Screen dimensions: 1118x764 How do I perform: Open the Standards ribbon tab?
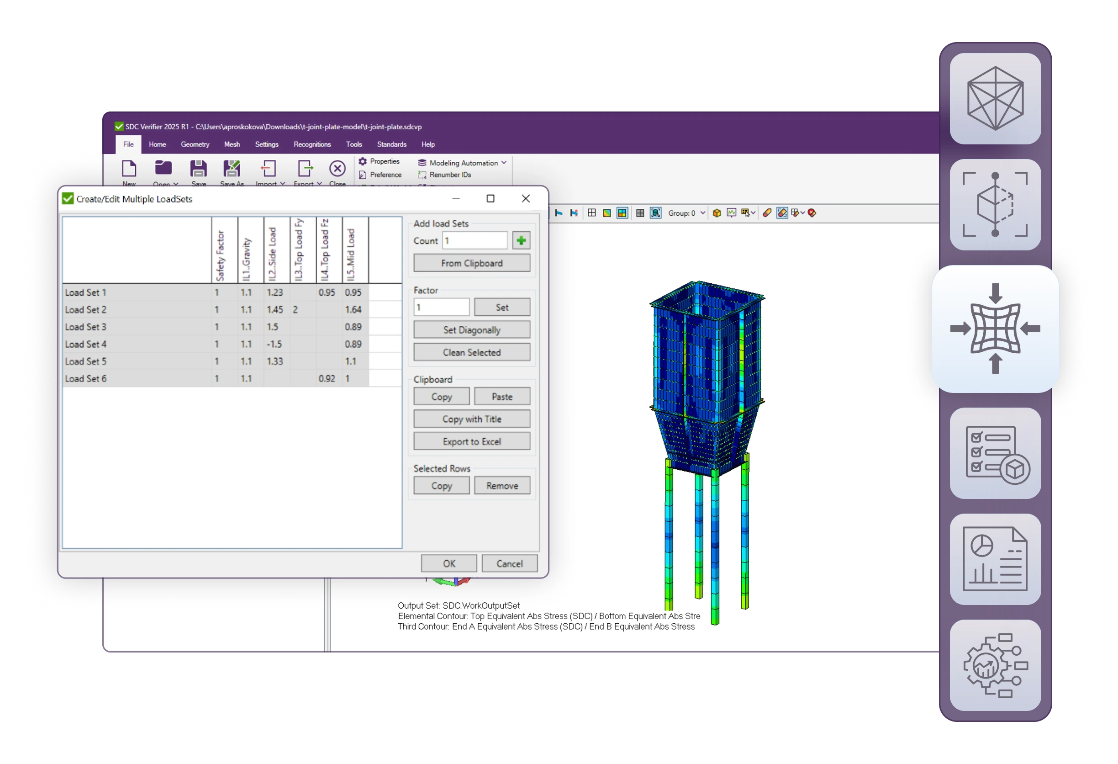coord(391,144)
